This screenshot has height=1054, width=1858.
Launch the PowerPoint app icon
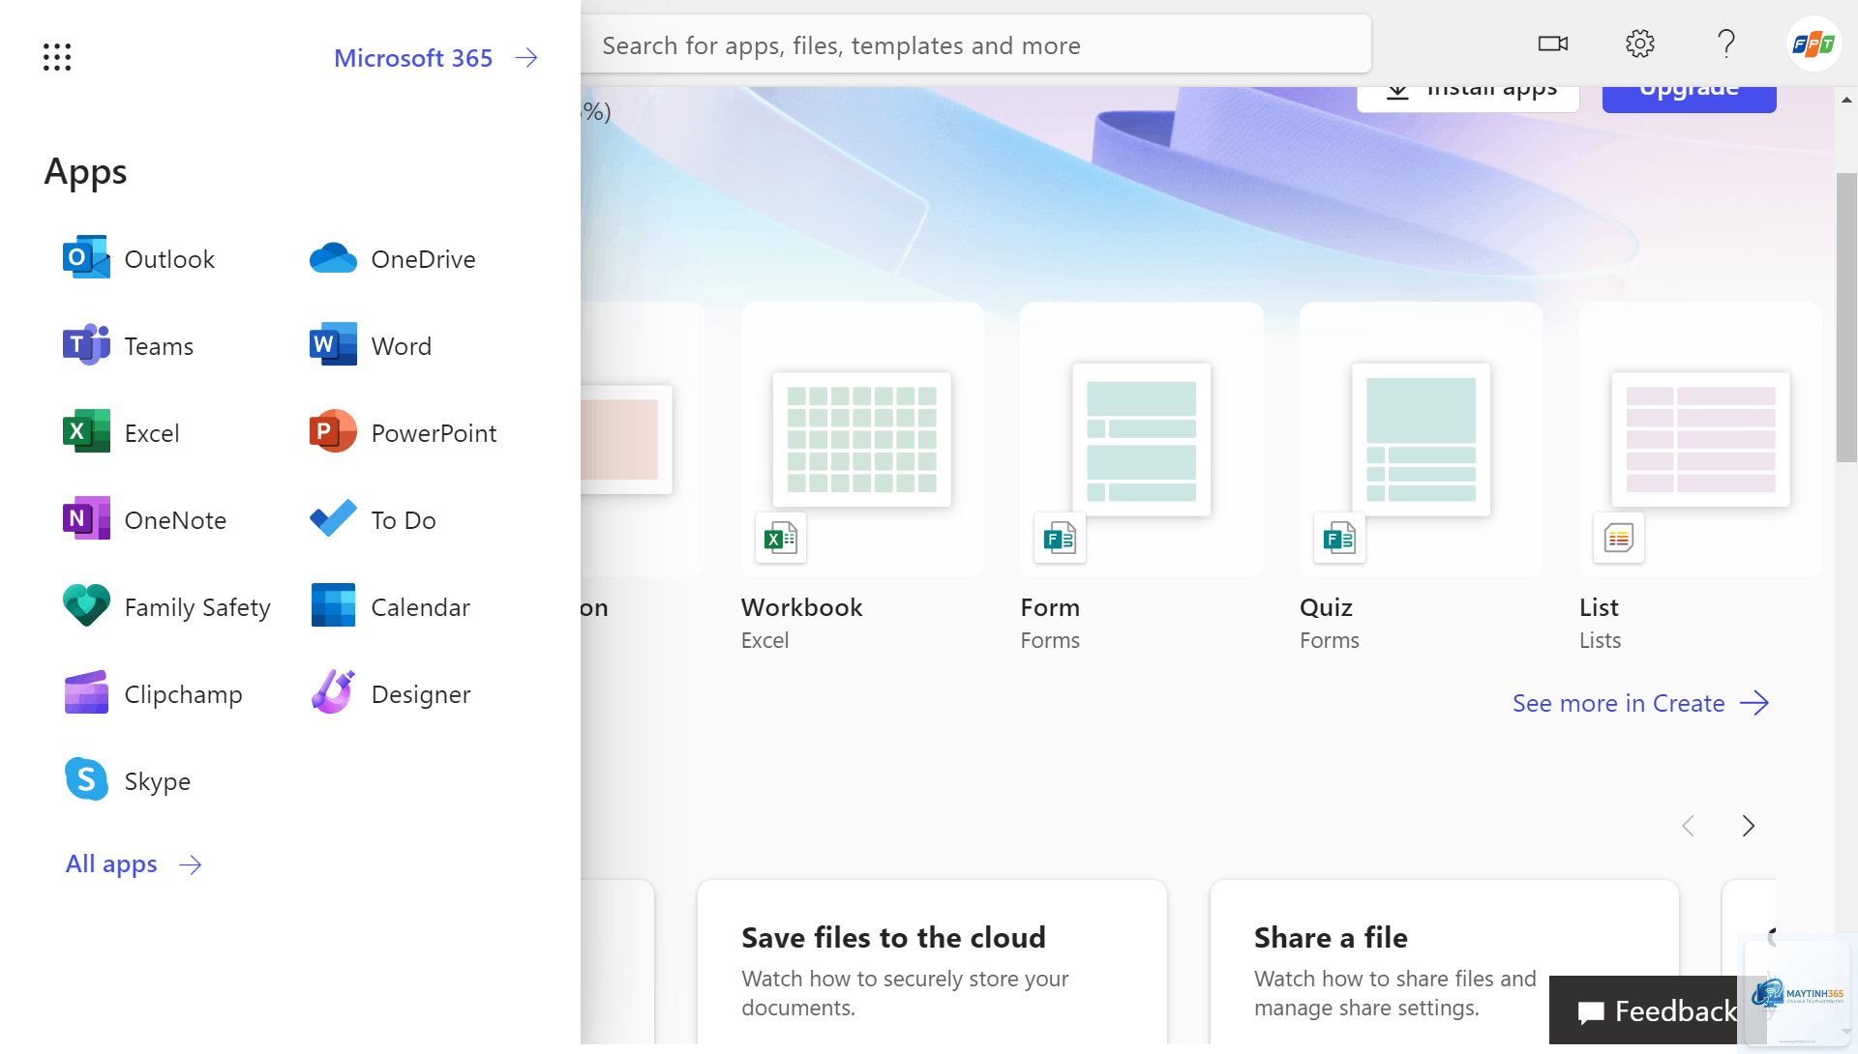[x=333, y=432]
